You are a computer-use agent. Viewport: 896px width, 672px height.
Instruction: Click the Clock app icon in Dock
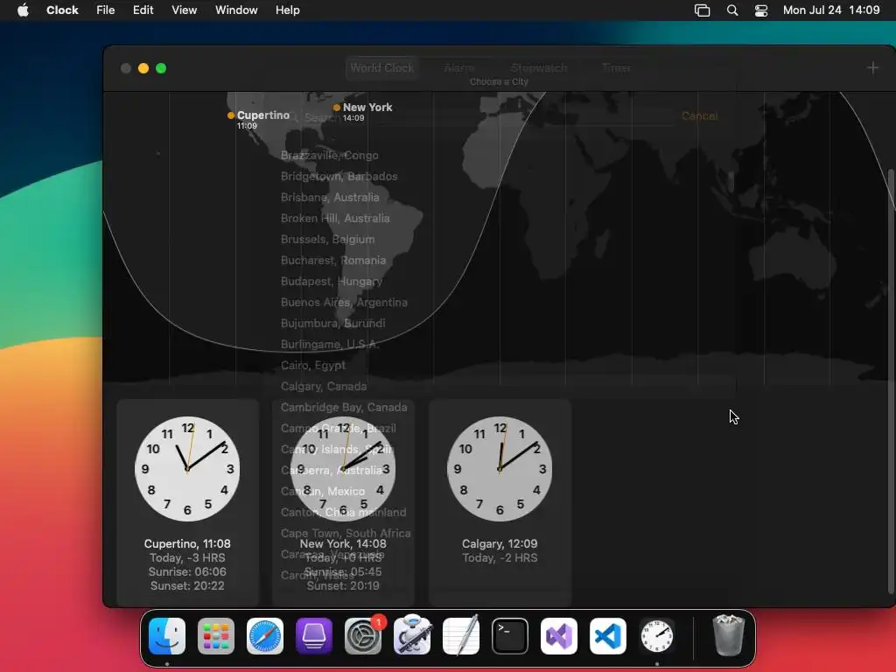[x=657, y=636]
